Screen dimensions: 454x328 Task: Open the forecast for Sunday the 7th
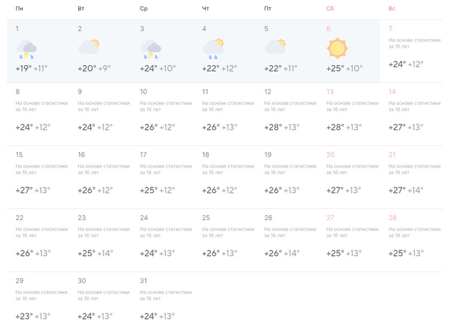pos(414,51)
